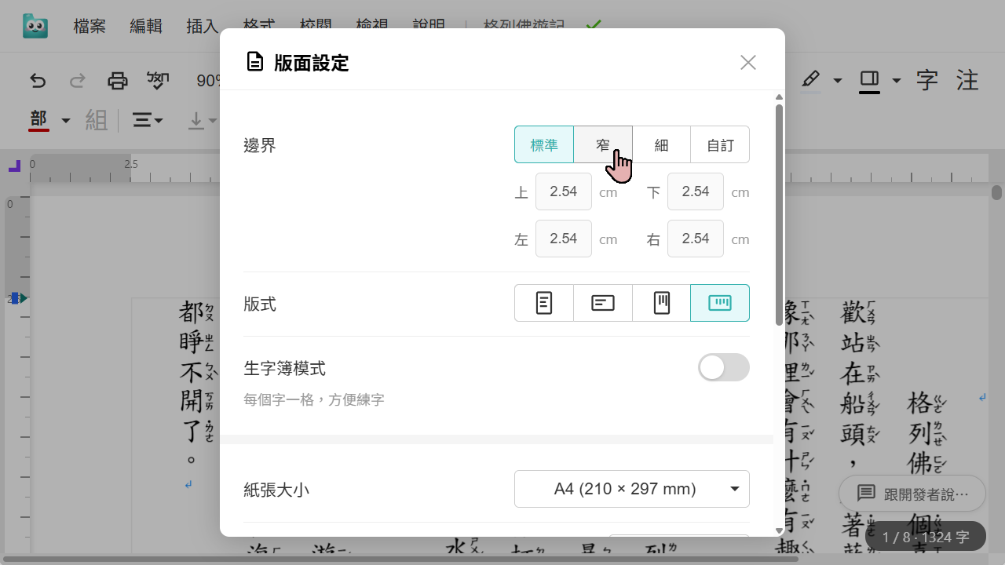1005x565 pixels.
Task: Click the 左 left margin input
Action: pyautogui.click(x=564, y=239)
